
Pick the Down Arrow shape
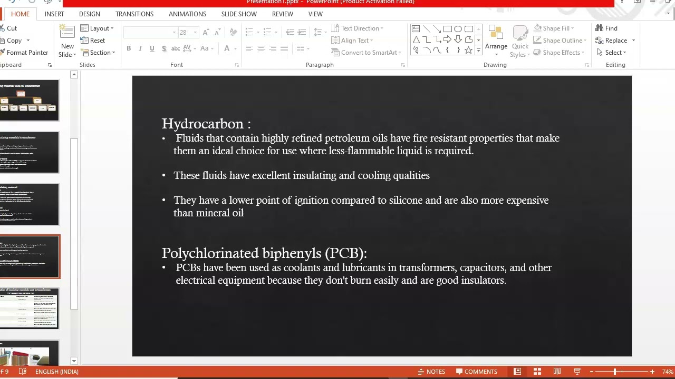click(458, 39)
